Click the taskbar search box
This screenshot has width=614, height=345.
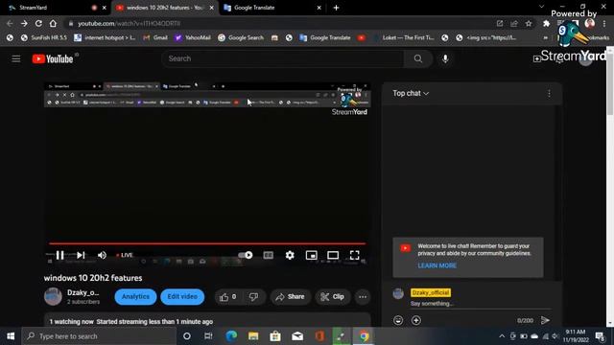(x=99, y=336)
